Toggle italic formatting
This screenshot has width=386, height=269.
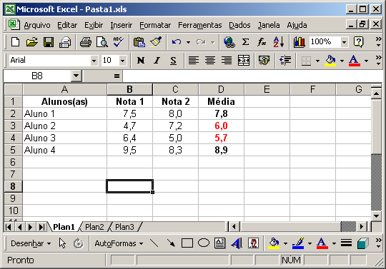tap(157, 60)
